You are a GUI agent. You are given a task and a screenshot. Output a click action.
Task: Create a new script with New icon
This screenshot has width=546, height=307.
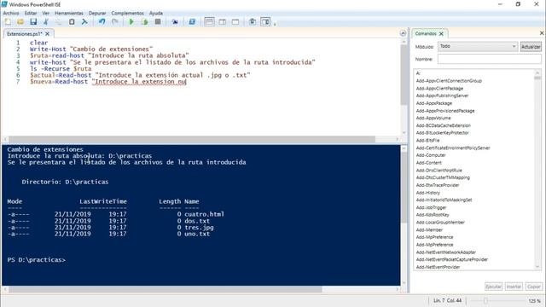point(8,22)
